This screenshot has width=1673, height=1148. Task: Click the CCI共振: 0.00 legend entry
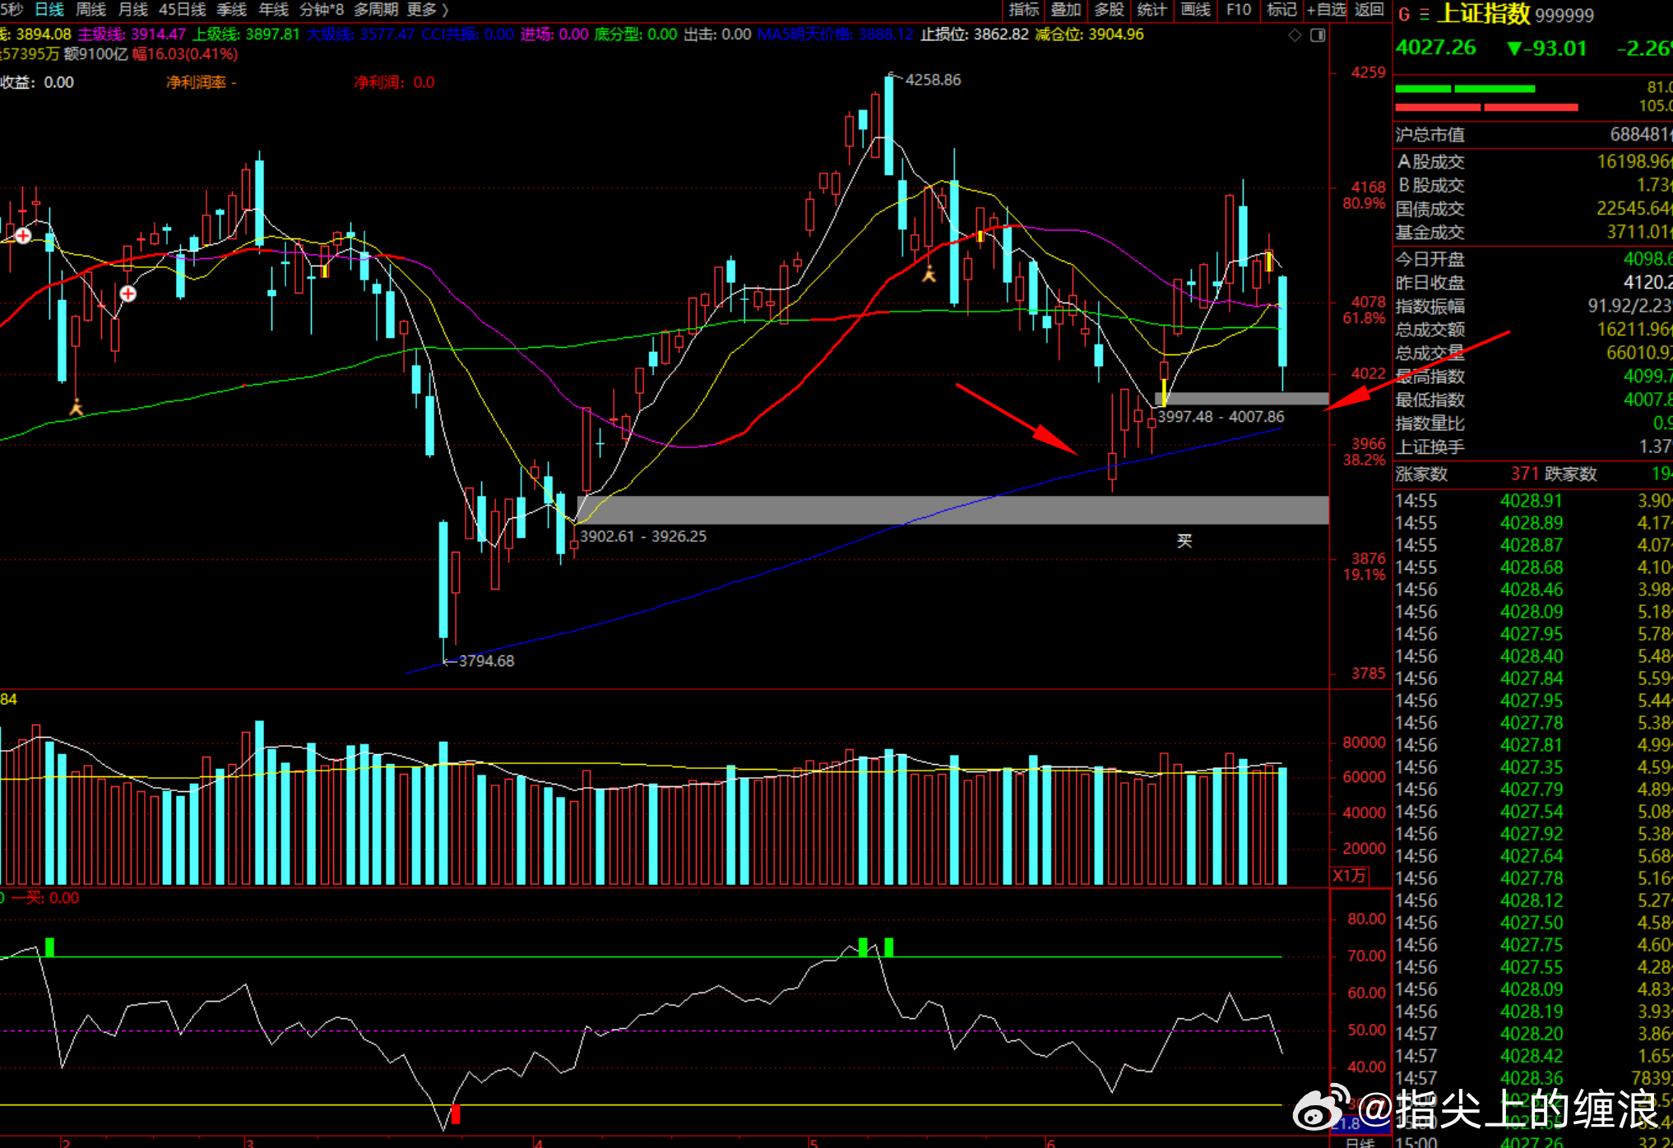pyautogui.click(x=467, y=35)
